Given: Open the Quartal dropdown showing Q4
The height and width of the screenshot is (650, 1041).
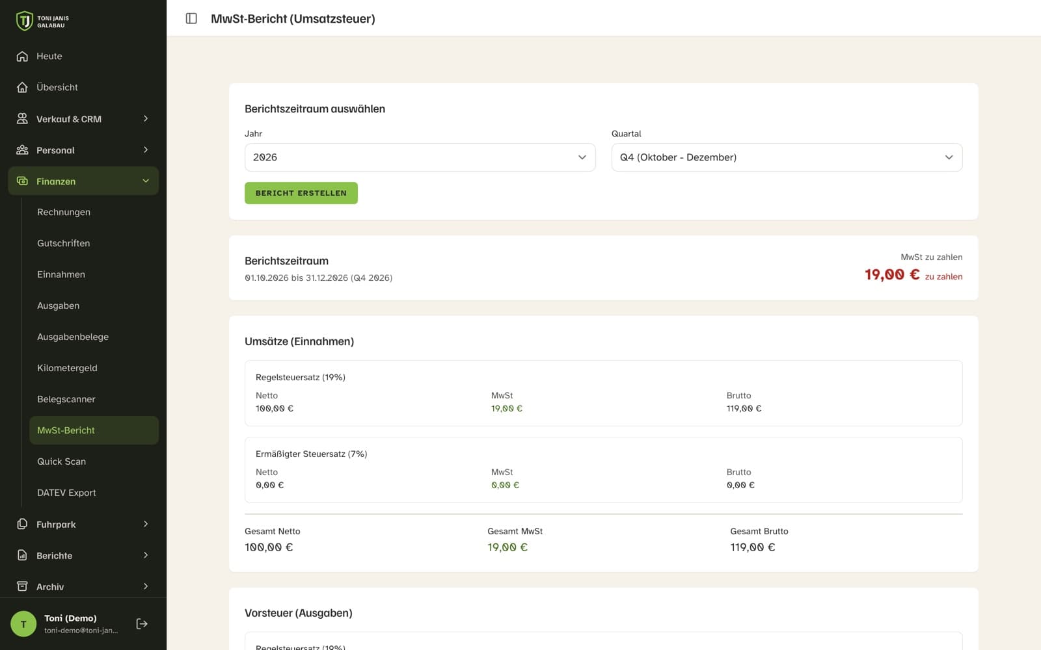Looking at the screenshot, I should [787, 157].
